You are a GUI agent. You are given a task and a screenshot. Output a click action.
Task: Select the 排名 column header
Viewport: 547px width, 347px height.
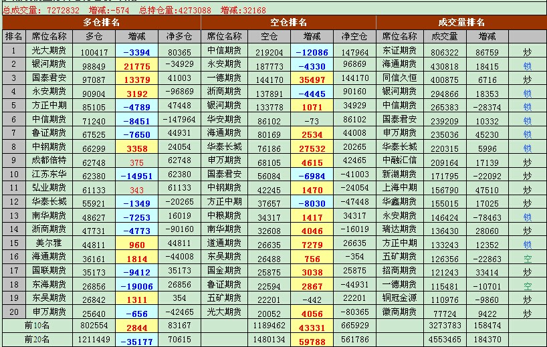(x=14, y=36)
